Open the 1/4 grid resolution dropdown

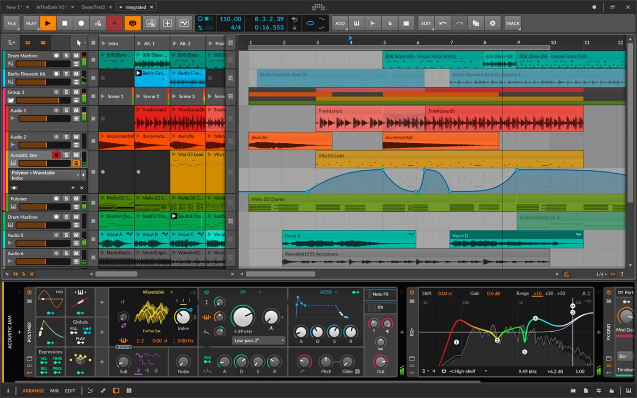(x=601, y=274)
